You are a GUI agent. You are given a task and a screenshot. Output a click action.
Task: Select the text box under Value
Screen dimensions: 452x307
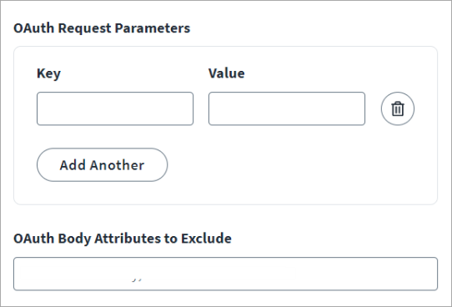(287, 108)
